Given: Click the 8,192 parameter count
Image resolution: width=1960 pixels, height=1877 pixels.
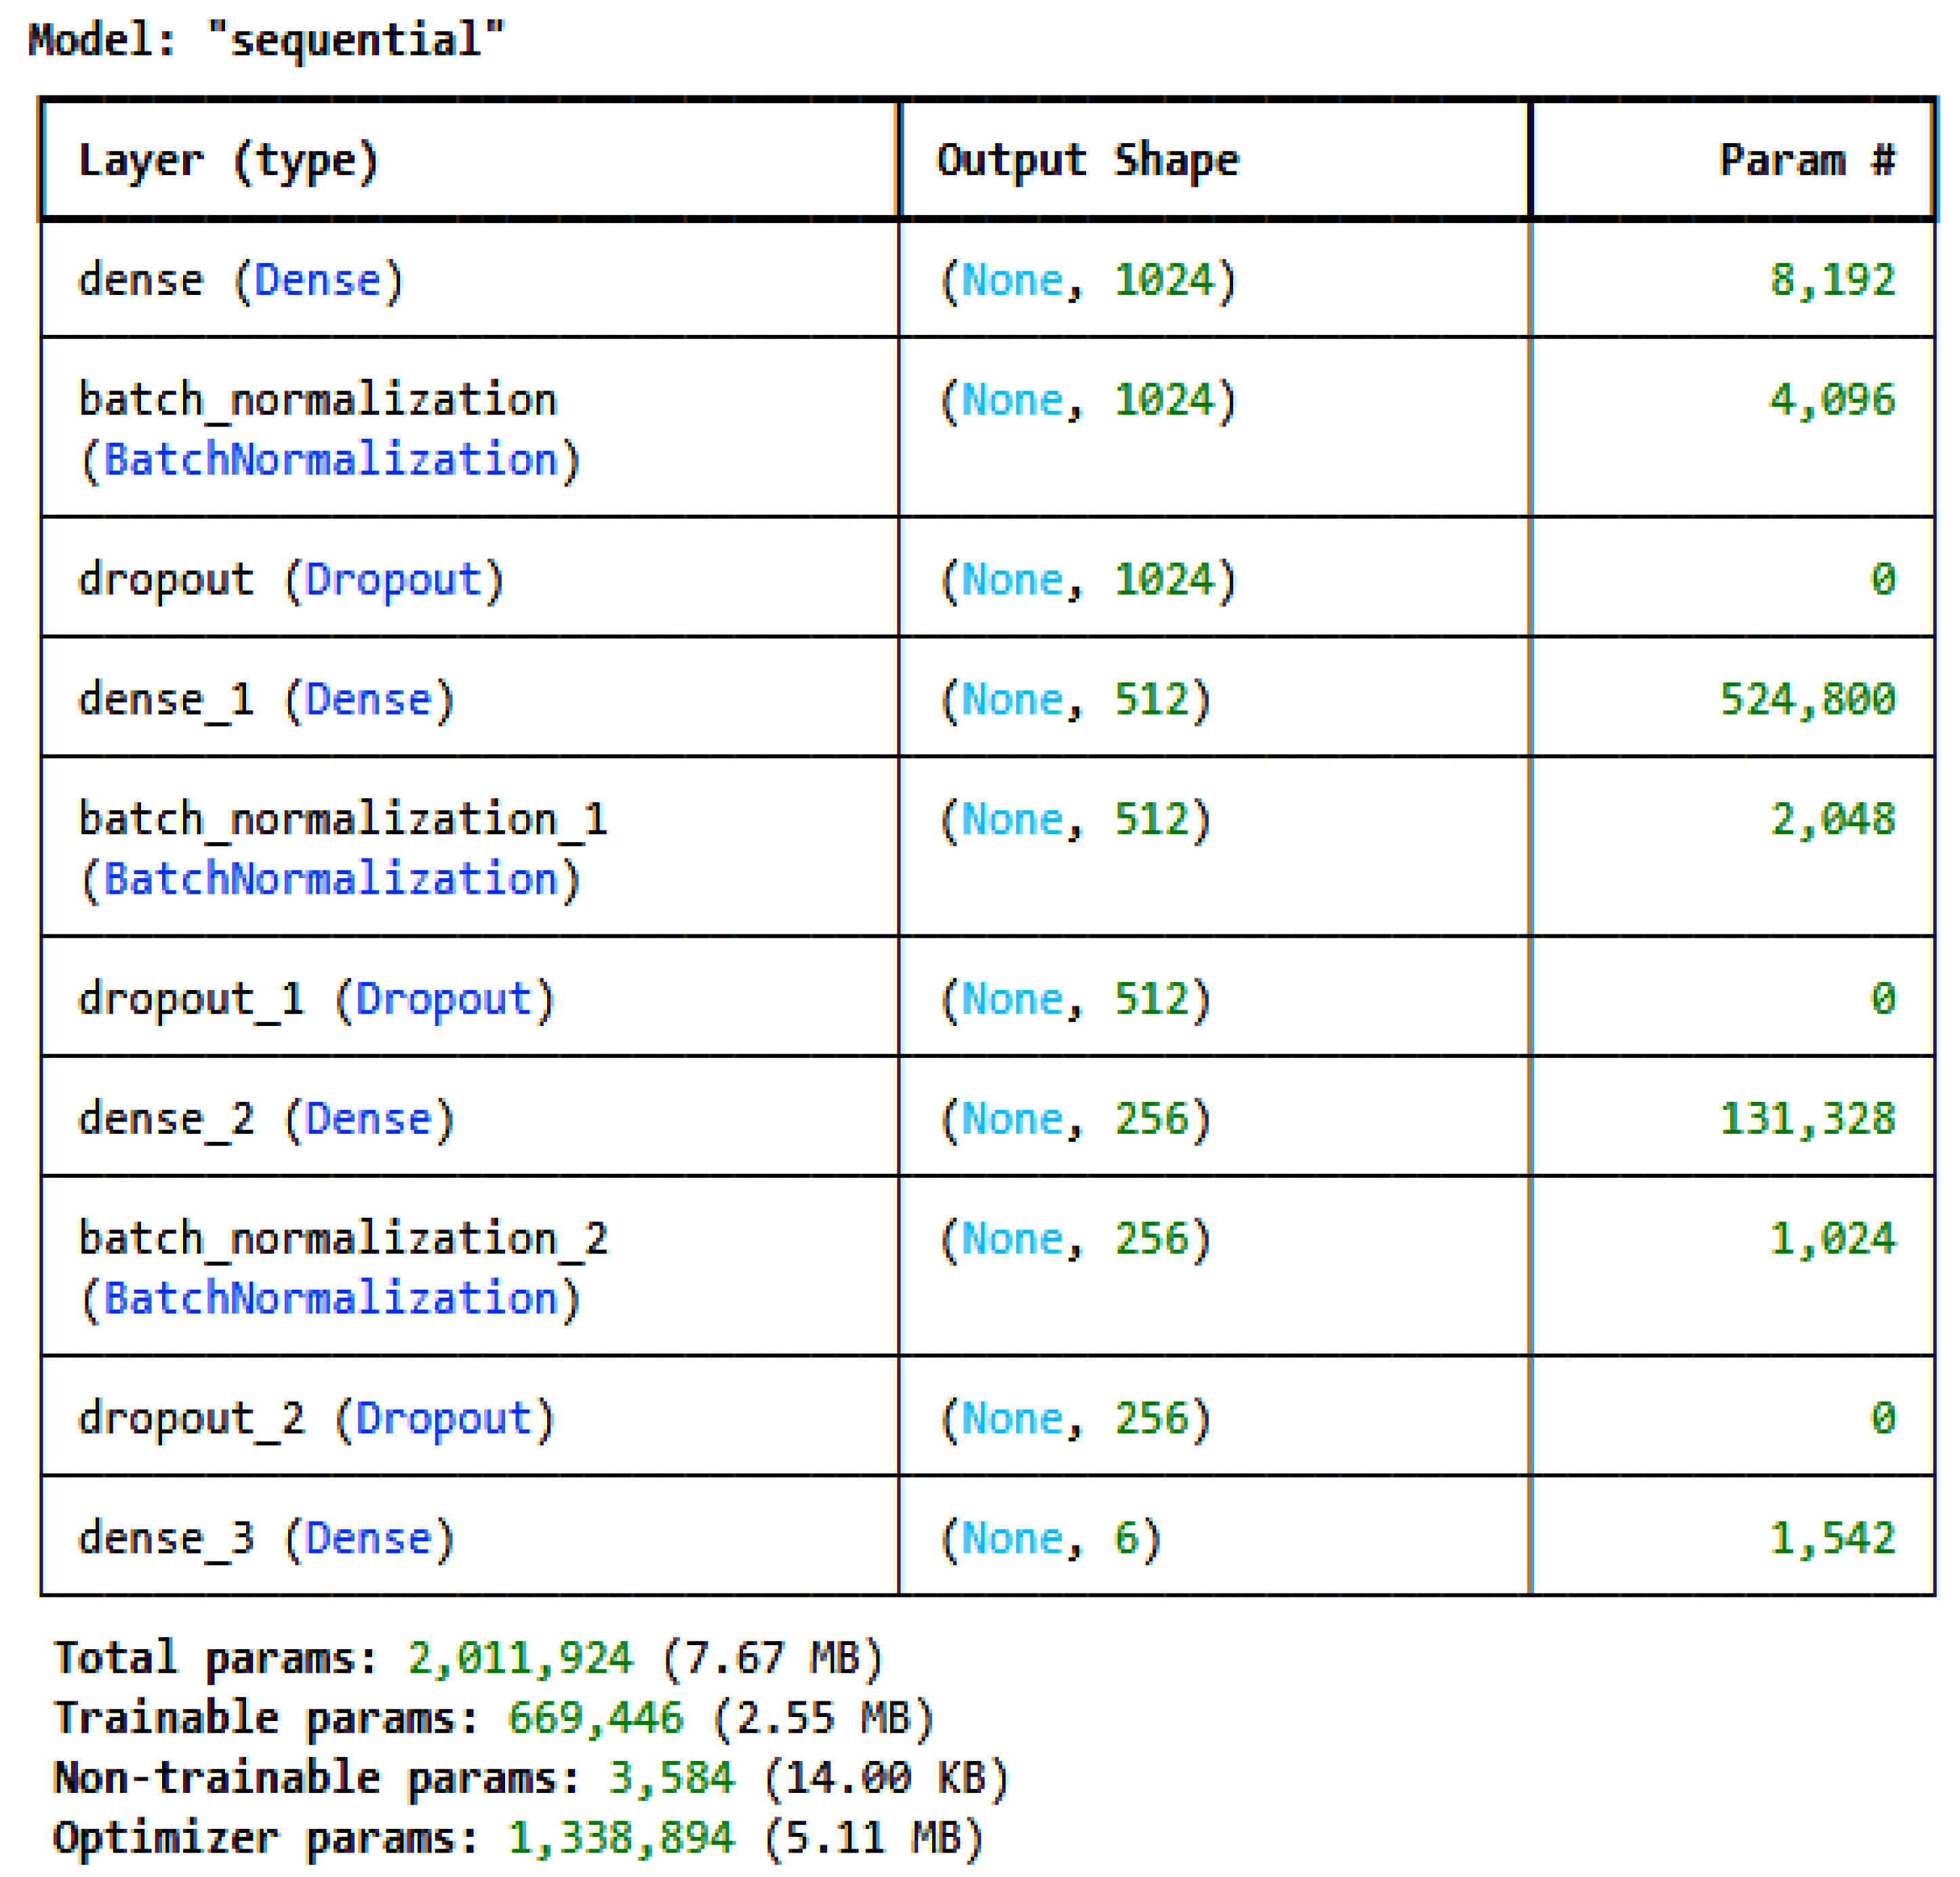Looking at the screenshot, I should 1832,280.
